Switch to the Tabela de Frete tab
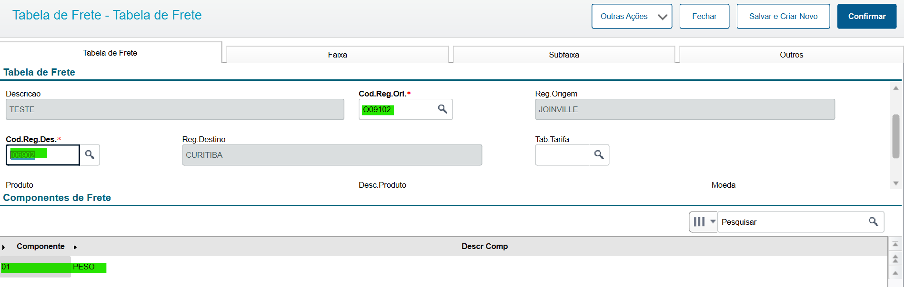 [110, 53]
